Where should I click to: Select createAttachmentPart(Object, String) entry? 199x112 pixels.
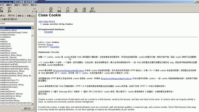(x=15, y=69)
